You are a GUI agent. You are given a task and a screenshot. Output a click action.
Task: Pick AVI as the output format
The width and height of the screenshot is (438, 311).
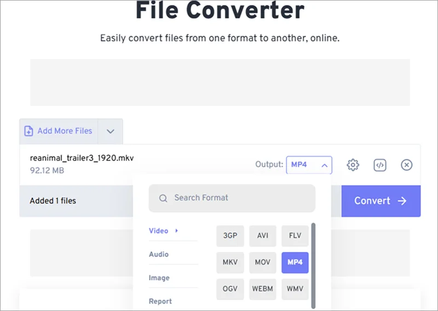(263, 235)
